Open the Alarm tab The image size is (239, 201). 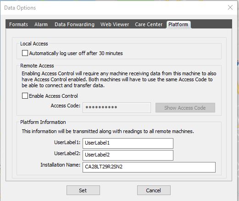41,24
